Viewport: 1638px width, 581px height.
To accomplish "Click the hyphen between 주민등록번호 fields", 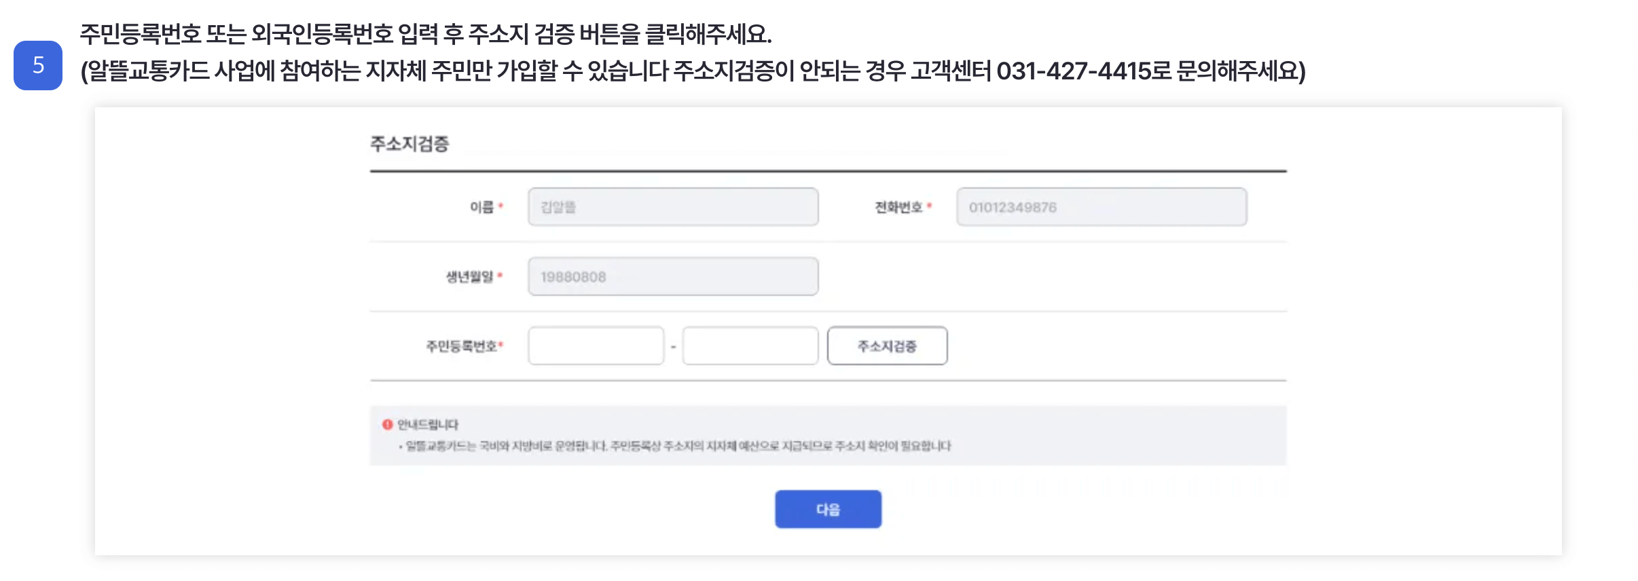I will (x=673, y=346).
